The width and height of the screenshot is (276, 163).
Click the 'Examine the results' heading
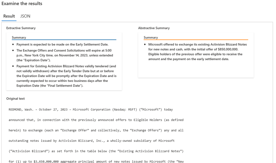click(22, 4)
